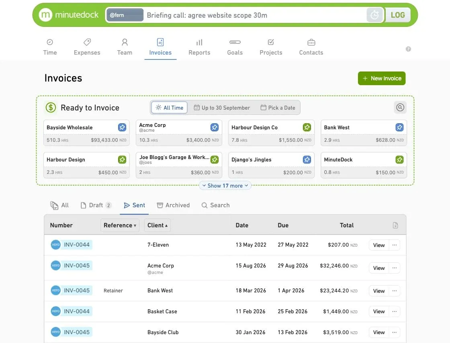Select All Time filter
The image size is (450, 343).
[x=169, y=108]
